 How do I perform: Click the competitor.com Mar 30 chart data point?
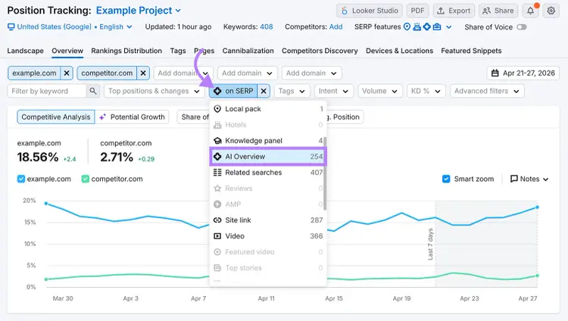(46, 279)
